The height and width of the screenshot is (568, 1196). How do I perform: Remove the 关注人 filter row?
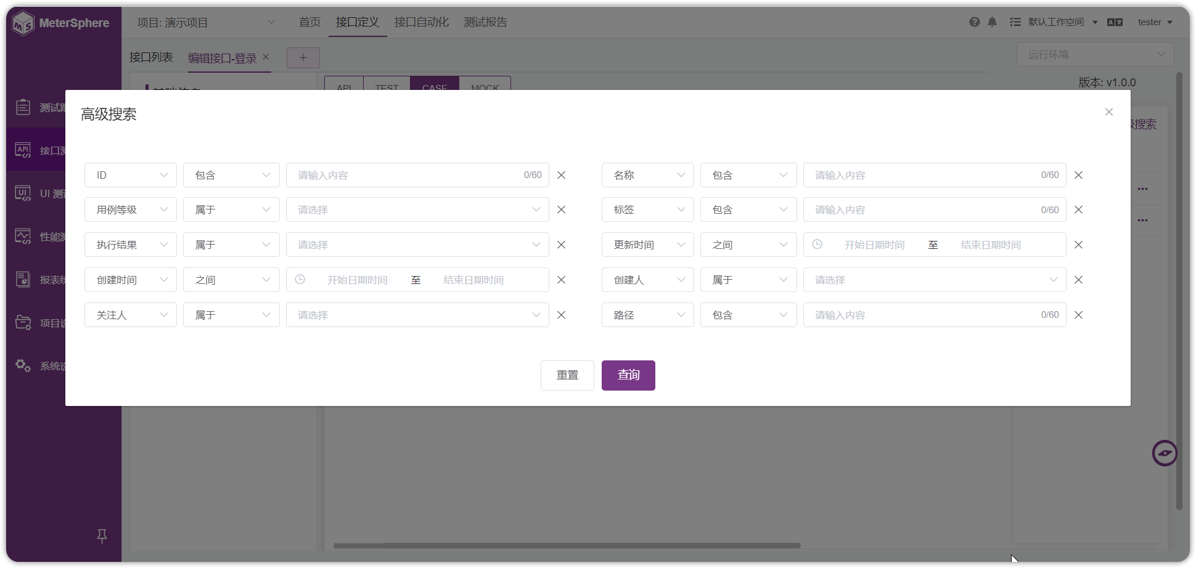pos(562,315)
